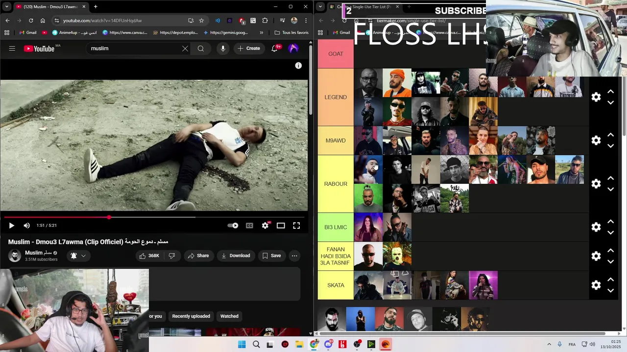Viewport: 627px width, 352px height.
Task: Open Windows Start menu
Action: (x=241, y=344)
